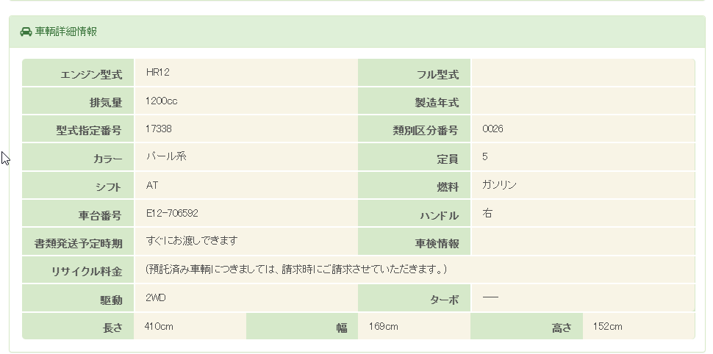
Task: Select the shift value AT
Action: point(152,185)
